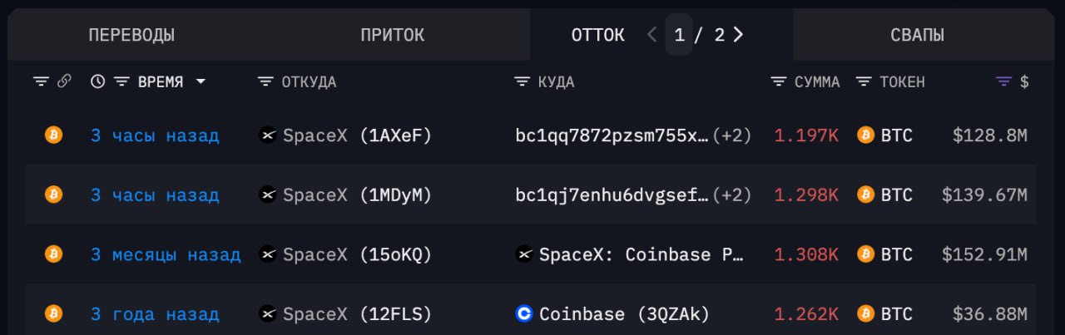Expand the ВРЕМЯ sort dropdown arrow
Screen dimensions: 1065x335
coord(201,81)
